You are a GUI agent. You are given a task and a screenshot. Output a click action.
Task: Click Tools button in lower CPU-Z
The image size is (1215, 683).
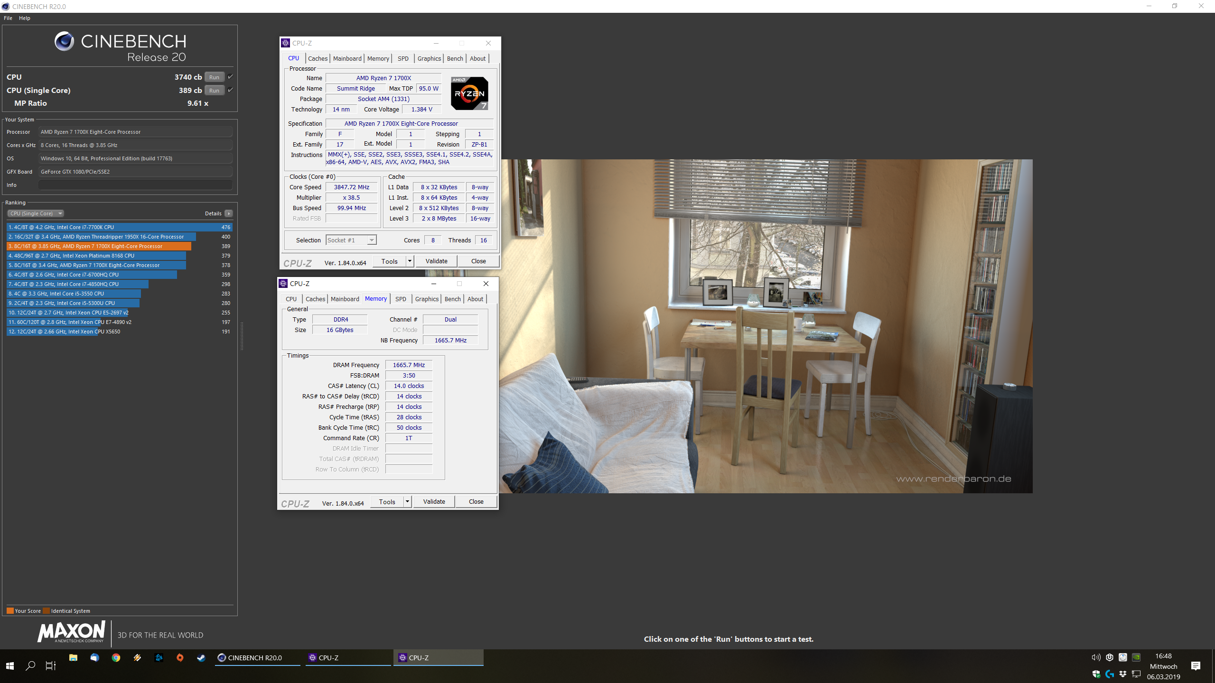[387, 501]
